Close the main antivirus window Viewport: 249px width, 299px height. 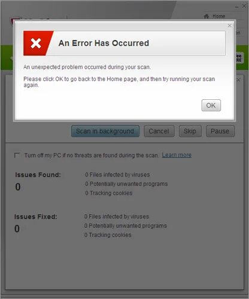tap(244, 6)
